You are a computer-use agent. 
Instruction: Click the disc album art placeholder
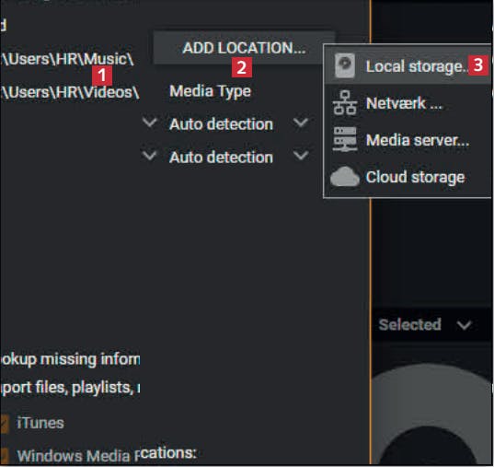[431, 414]
